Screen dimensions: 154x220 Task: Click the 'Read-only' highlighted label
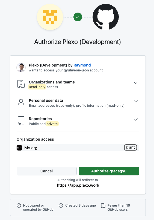pyautogui.click(x=37, y=87)
